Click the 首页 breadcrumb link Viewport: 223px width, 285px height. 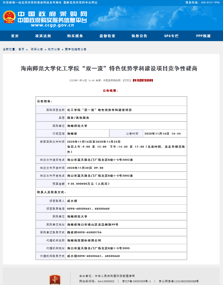[21, 49]
